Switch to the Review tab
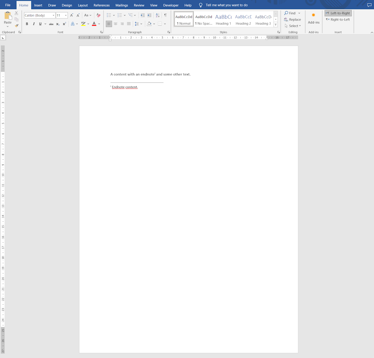The height and width of the screenshot is (358, 374). pos(139,5)
